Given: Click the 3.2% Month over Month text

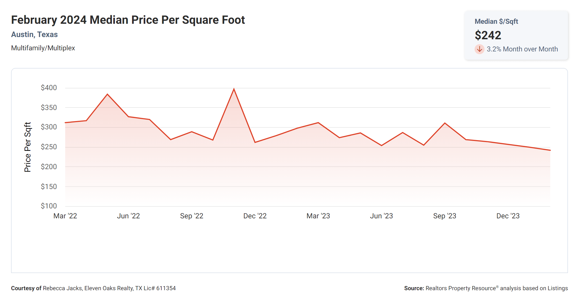Looking at the screenshot, I should click(x=522, y=49).
